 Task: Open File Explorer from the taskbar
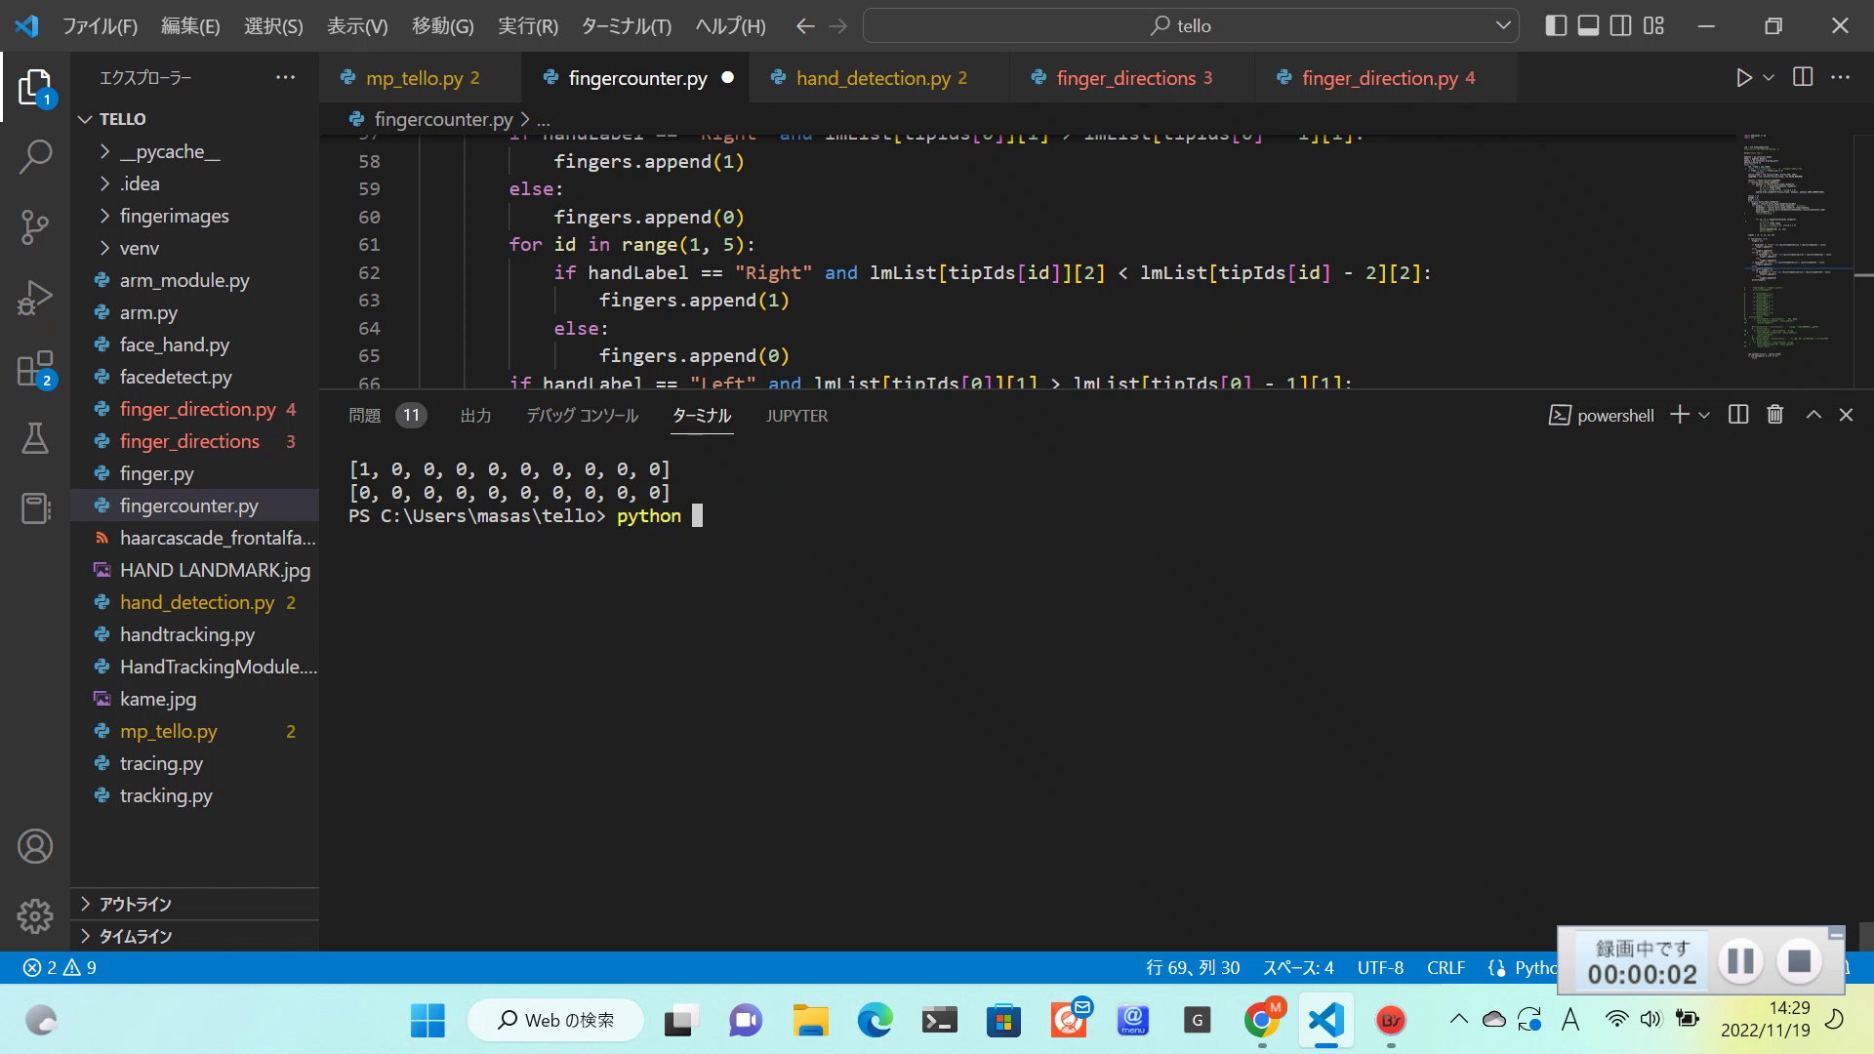[x=810, y=1021]
